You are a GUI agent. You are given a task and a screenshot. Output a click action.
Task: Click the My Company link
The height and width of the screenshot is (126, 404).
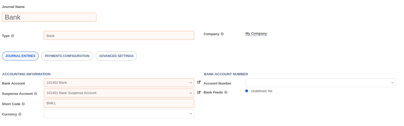click(256, 34)
